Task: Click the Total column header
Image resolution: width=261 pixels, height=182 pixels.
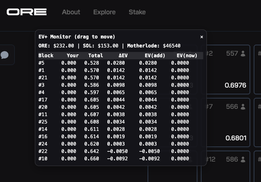Action: point(95,56)
